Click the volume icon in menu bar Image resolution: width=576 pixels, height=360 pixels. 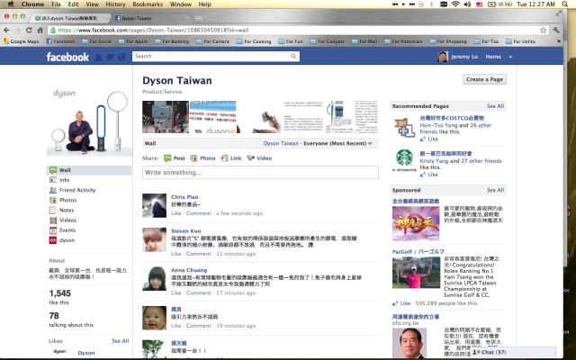point(467,4)
